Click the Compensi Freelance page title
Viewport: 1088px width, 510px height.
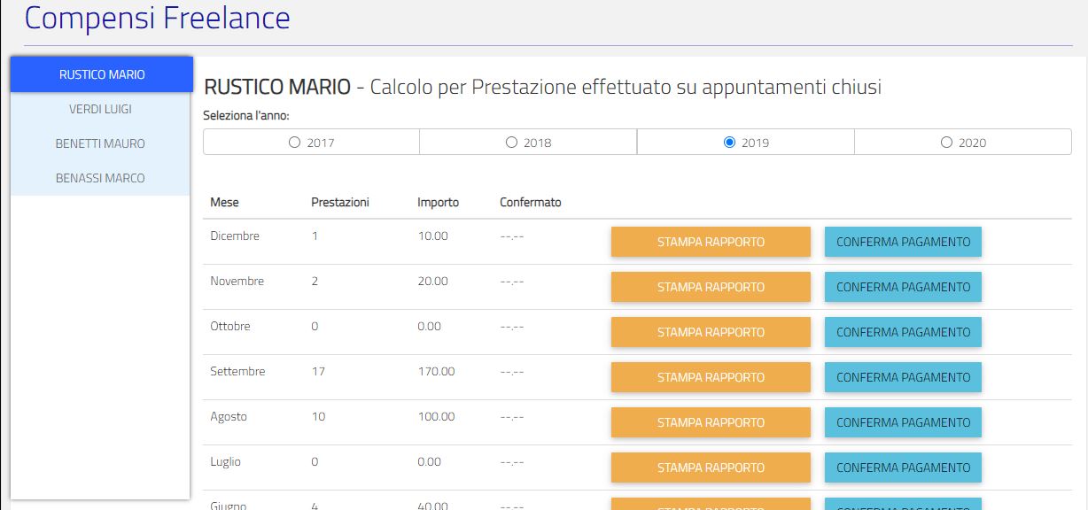[x=156, y=18]
